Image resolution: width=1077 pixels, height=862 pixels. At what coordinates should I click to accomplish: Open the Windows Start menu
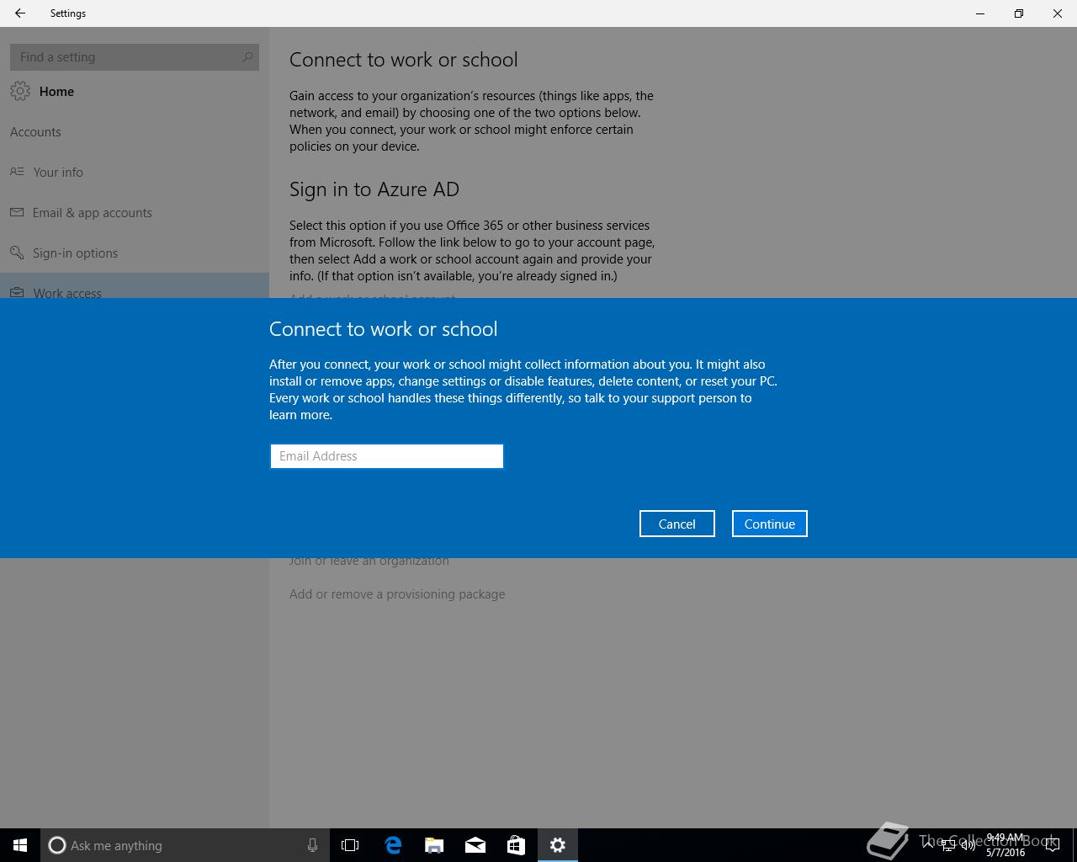pyautogui.click(x=20, y=845)
